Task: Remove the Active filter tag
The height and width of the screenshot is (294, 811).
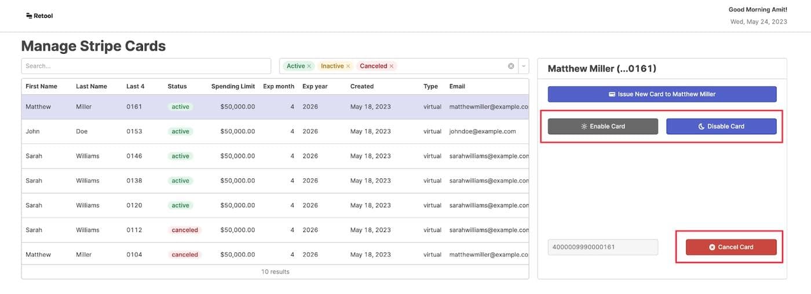Action: (x=309, y=66)
